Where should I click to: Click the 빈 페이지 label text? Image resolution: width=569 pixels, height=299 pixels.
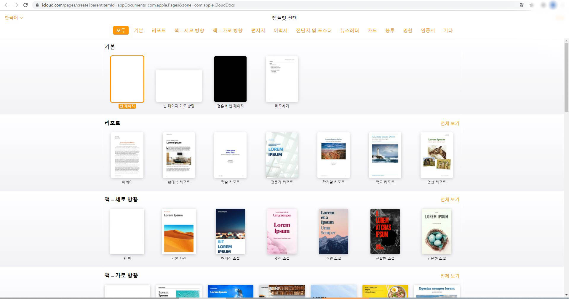pyautogui.click(x=127, y=106)
